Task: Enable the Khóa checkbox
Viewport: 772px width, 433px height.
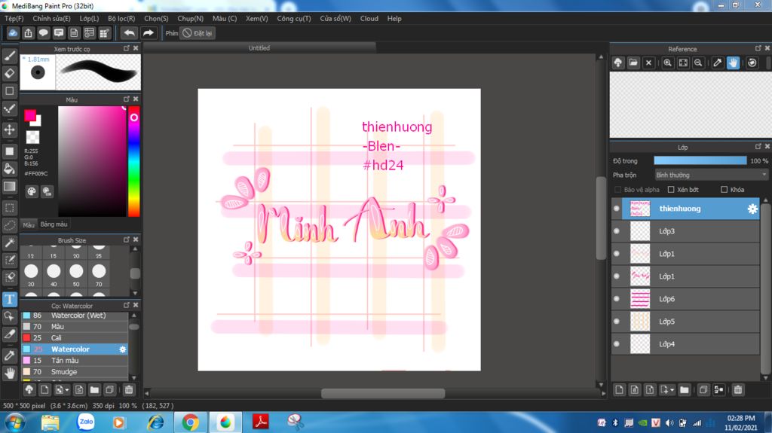Action: pyautogui.click(x=724, y=190)
